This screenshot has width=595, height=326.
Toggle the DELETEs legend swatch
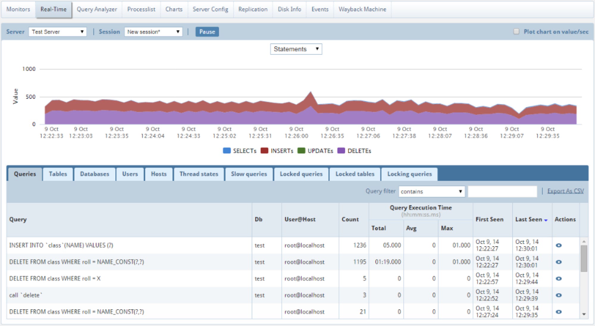click(341, 151)
